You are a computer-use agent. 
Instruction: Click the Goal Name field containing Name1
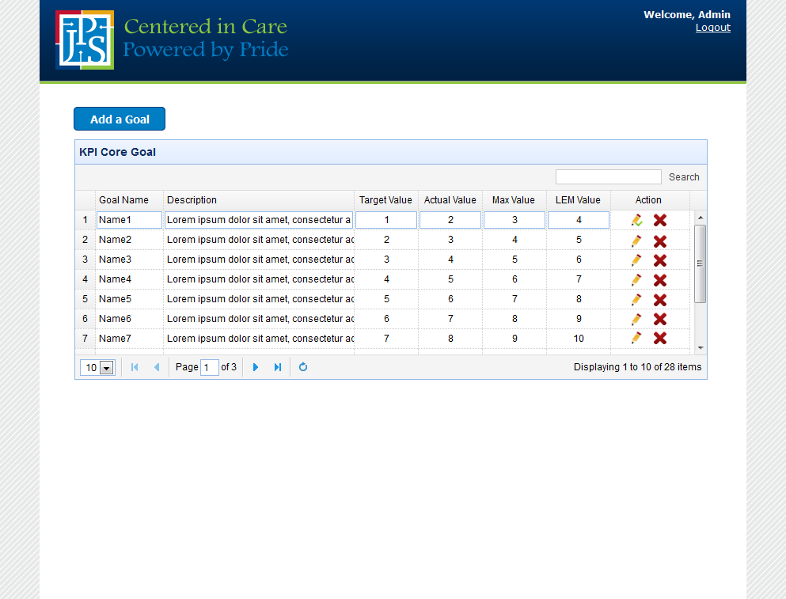point(129,220)
